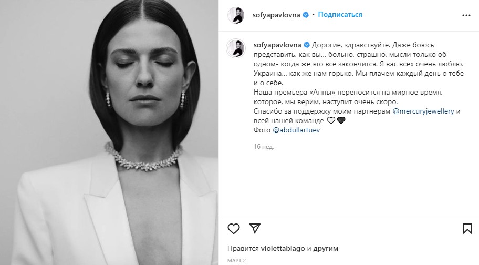Open the three-dot more options menu
This screenshot has width=479, height=265.
point(466,15)
